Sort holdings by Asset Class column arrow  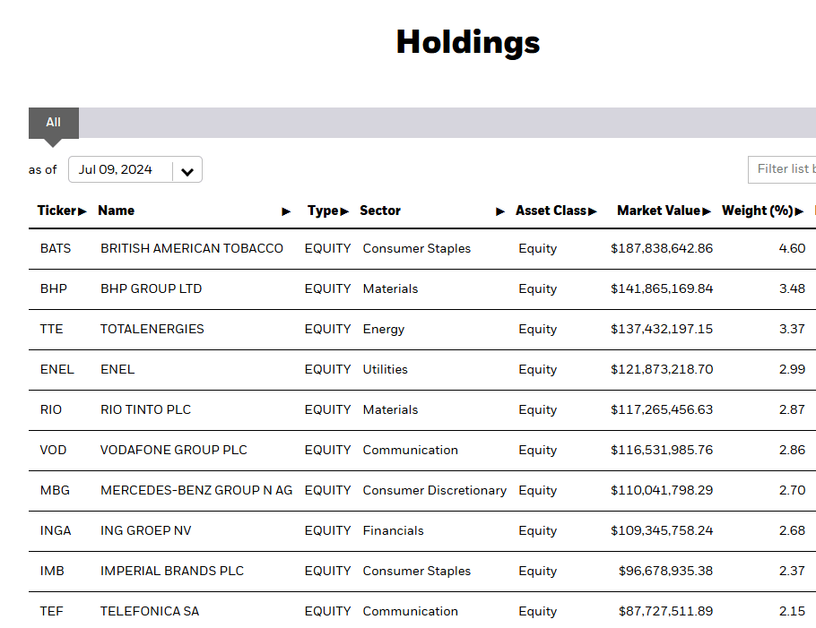coord(594,211)
